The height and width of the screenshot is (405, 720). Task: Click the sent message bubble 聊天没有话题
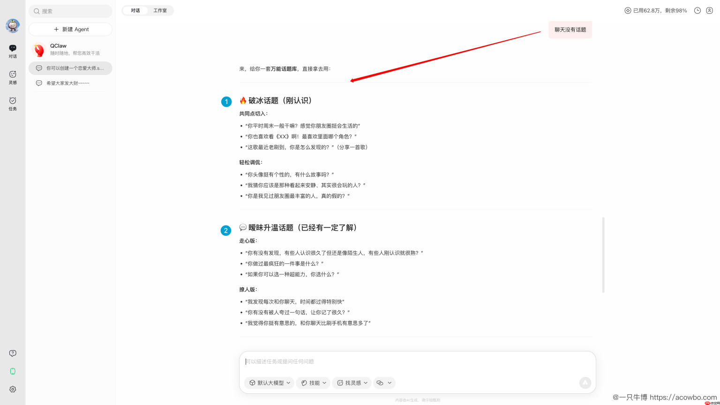pos(570,30)
